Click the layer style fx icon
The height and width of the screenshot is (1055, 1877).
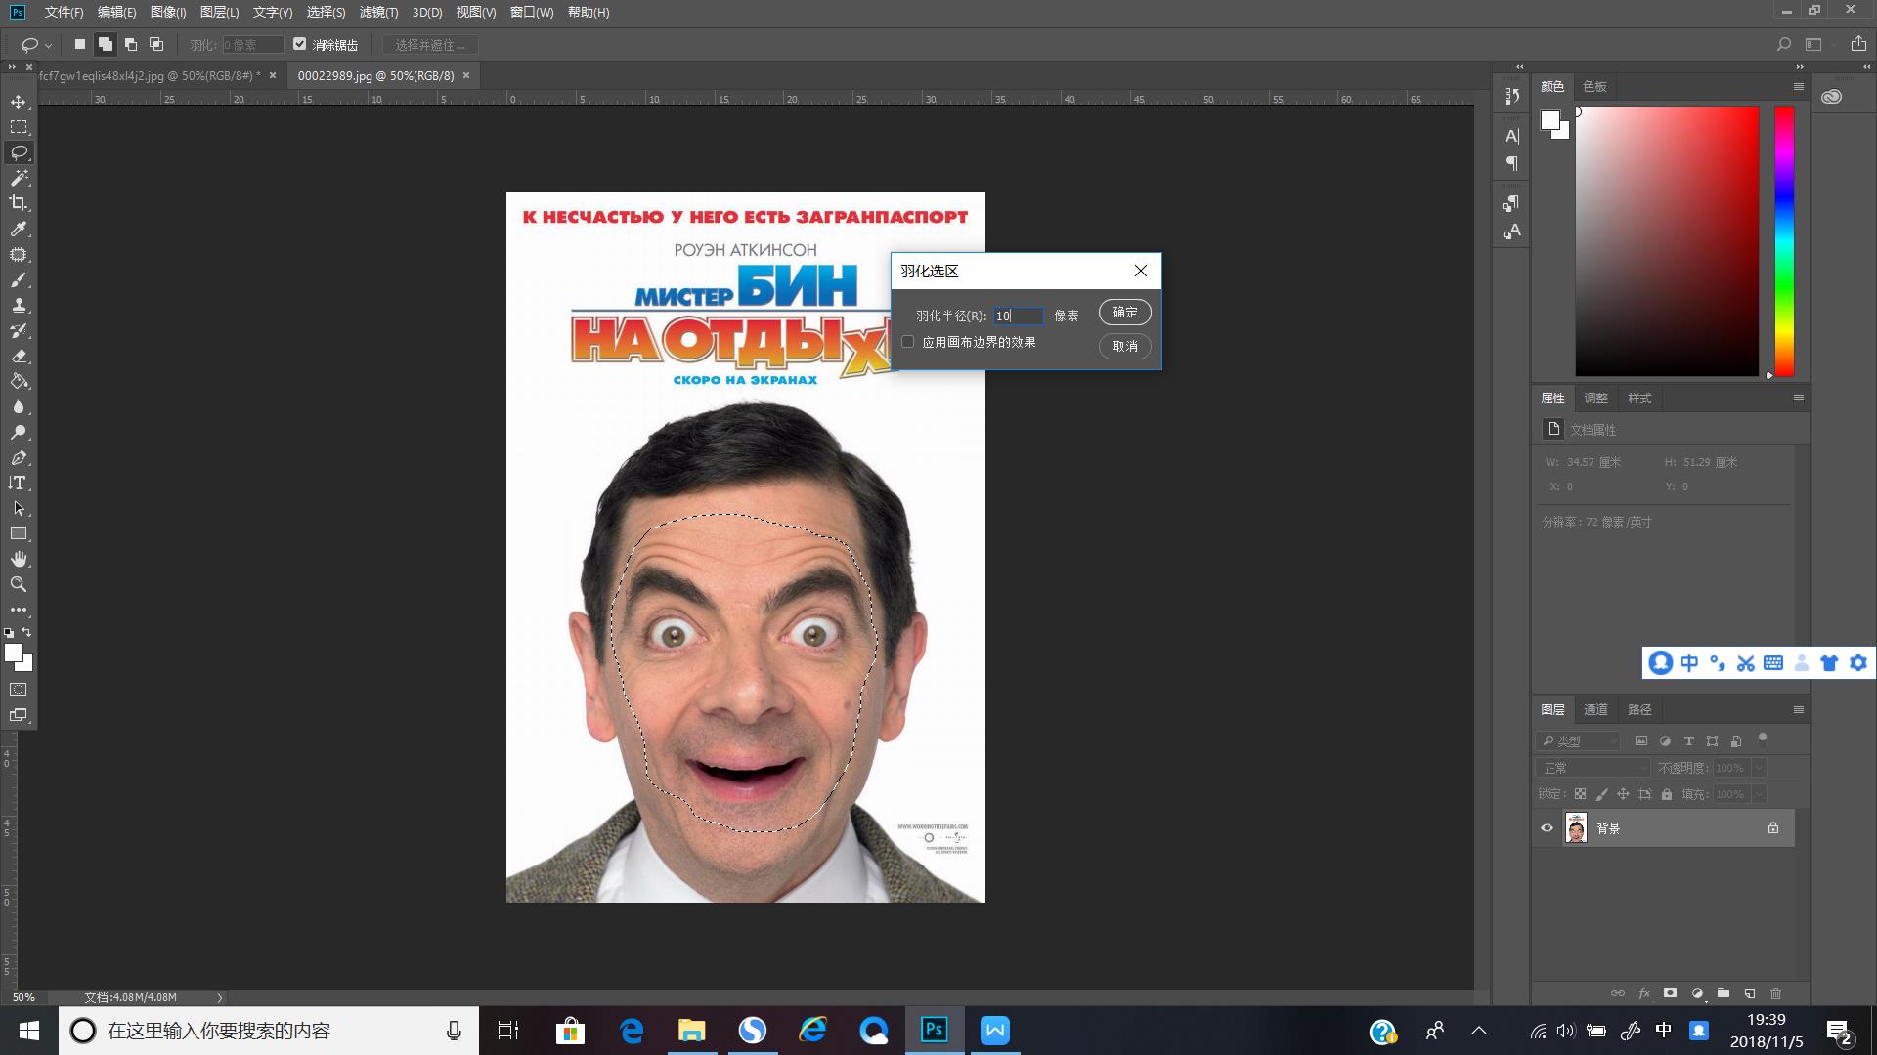[x=1643, y=992]
